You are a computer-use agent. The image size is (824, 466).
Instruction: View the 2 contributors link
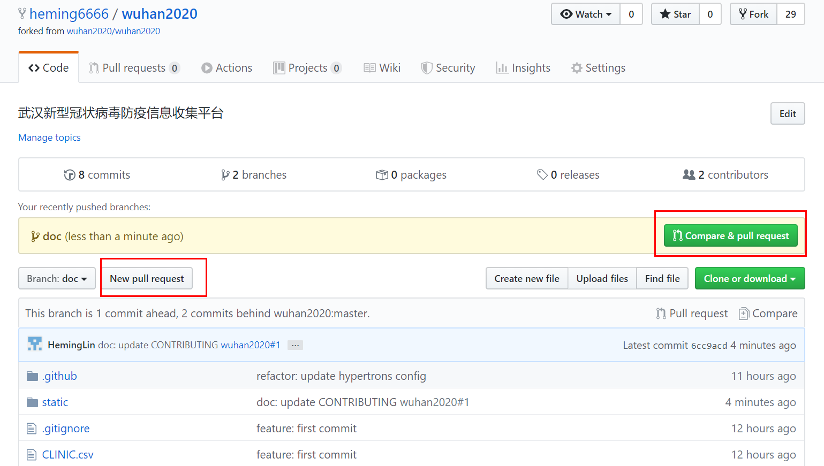click(x=725, y=175)
